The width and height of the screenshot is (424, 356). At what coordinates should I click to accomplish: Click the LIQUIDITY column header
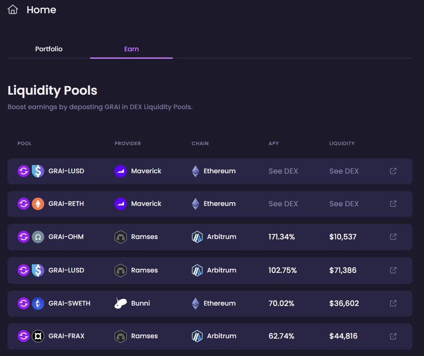(x=342, y=143)
